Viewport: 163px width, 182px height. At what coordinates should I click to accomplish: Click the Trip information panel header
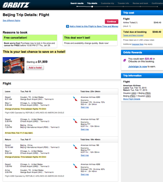(142, 76)
